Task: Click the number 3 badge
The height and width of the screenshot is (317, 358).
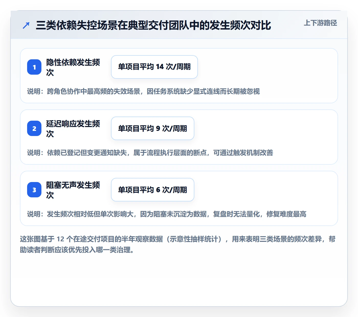Action: [x=34, y=190]
